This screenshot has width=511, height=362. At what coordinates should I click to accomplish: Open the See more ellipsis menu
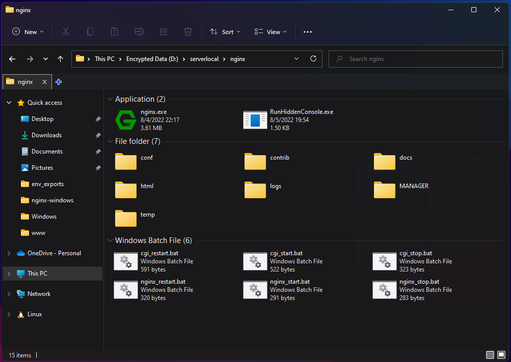[308, 32]
